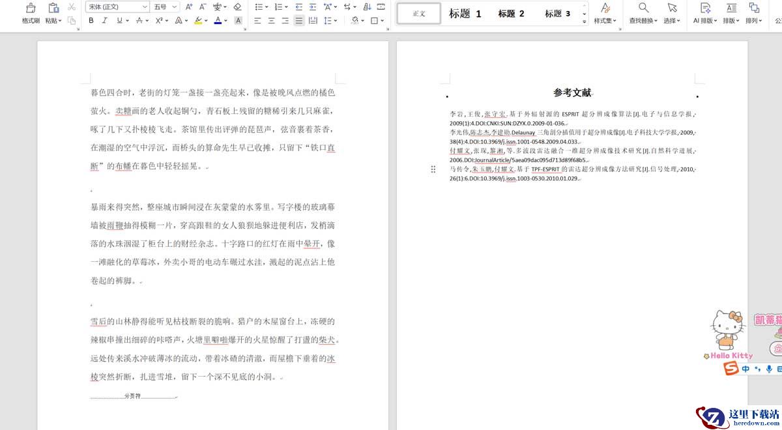The width and height of the screenshot is (782, 430).
Task: Open bullet list style dropdown arrow
Action: 266,7
